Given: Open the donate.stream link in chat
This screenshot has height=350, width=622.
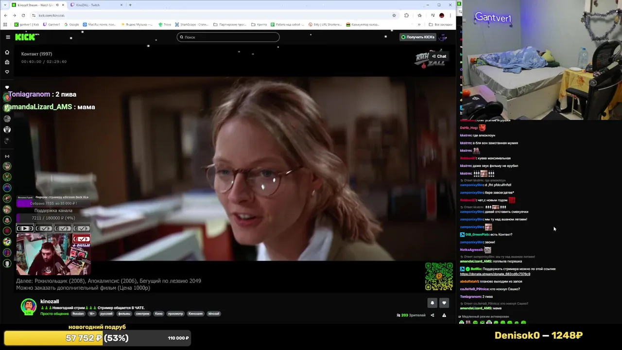Looking at the screenshot, I should (495, 274).
